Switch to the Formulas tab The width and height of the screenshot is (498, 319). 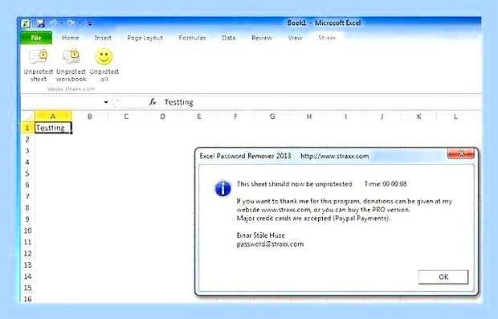pos(192,38)
